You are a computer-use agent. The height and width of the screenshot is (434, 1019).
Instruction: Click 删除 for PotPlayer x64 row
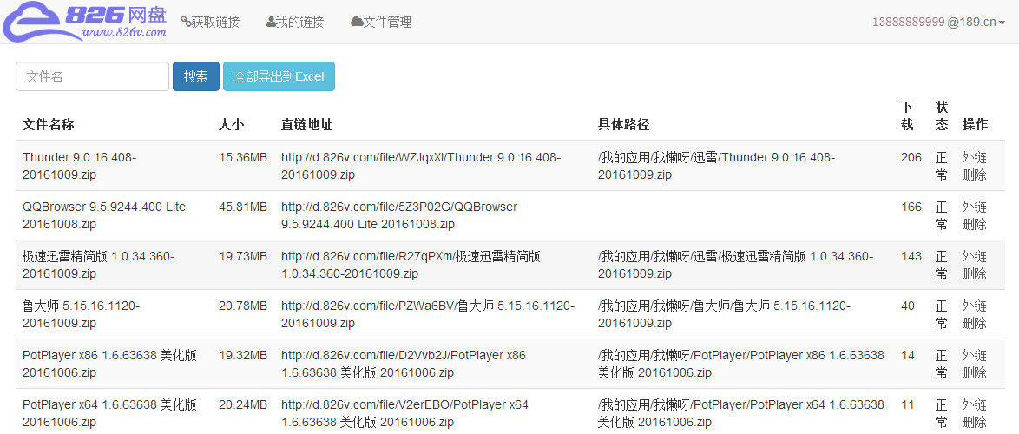click(x=974, y=423)
